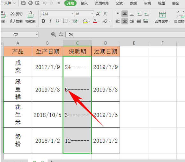The image size is (185, 162).
Task: Expand the font size dropdown showing 16
Action: [92, 14]
